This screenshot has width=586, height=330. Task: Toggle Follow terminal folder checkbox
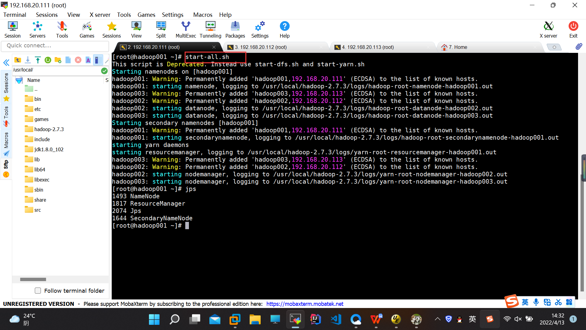tap(38, 291)
